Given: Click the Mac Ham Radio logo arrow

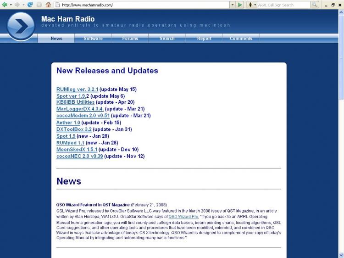Looking at the screenshot, I should click(21, 26).
